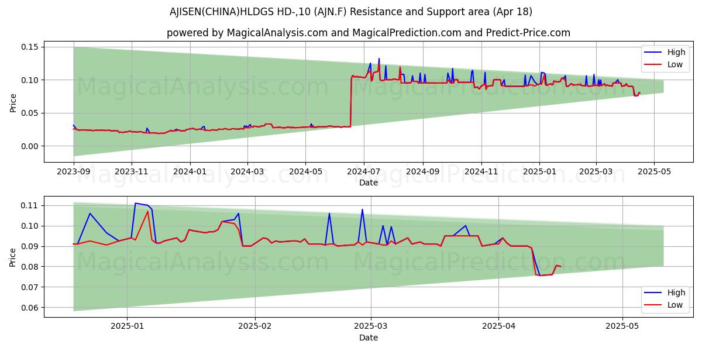Screen dimensions: 702x351
Task: Click the bottom chart 0.09 price tick
Action: pos(29,246)
